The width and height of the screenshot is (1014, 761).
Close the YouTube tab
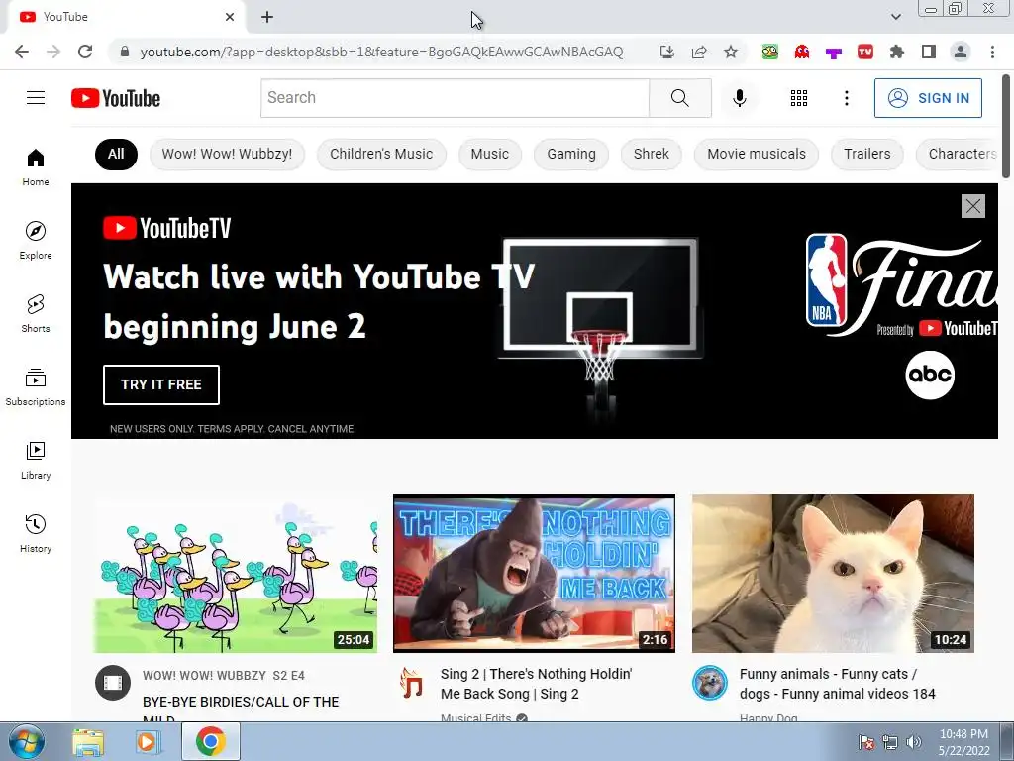pos(230,17)
